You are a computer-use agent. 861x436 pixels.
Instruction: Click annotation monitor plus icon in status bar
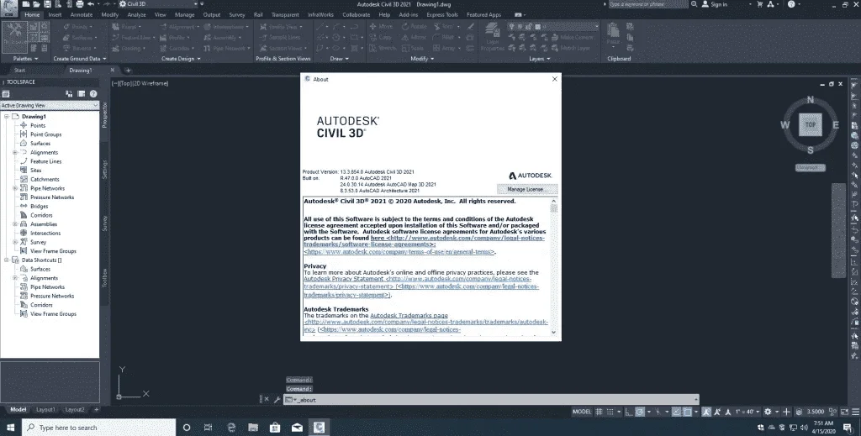786,412
